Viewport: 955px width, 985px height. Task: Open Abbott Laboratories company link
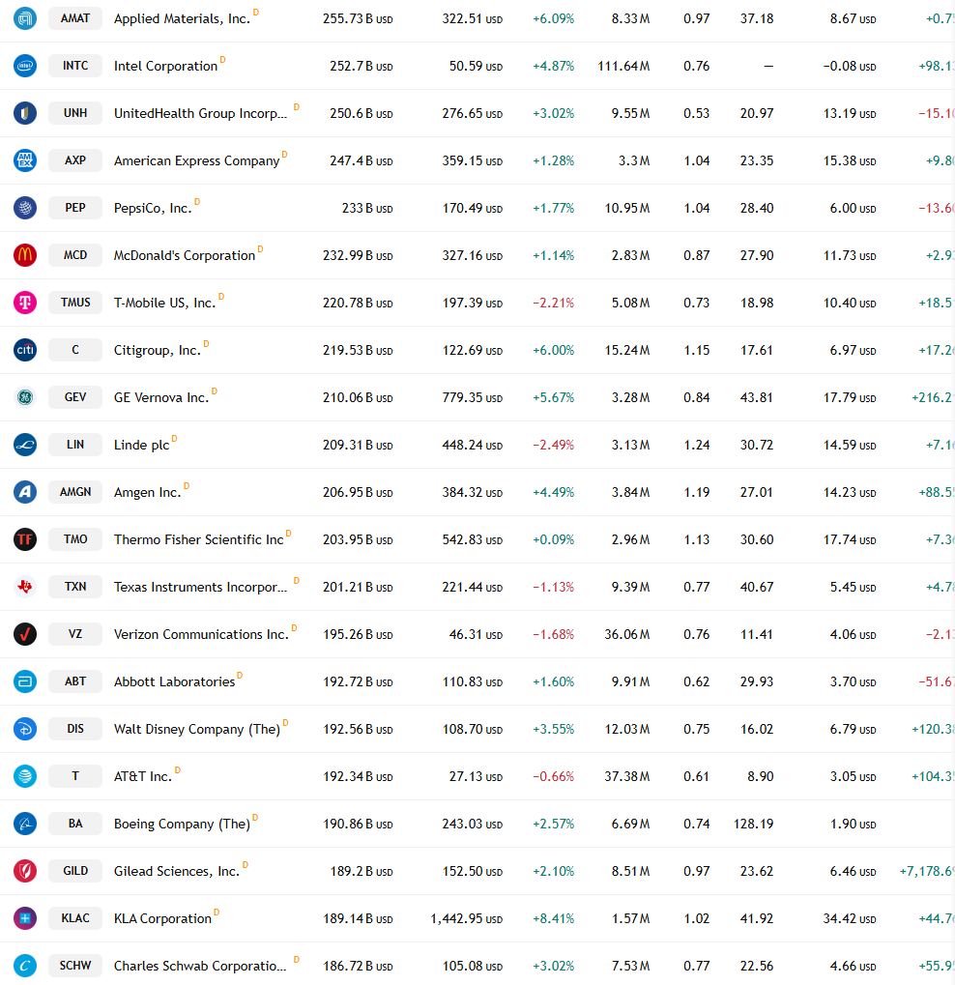pyautogui.click(x=175, y=681)
